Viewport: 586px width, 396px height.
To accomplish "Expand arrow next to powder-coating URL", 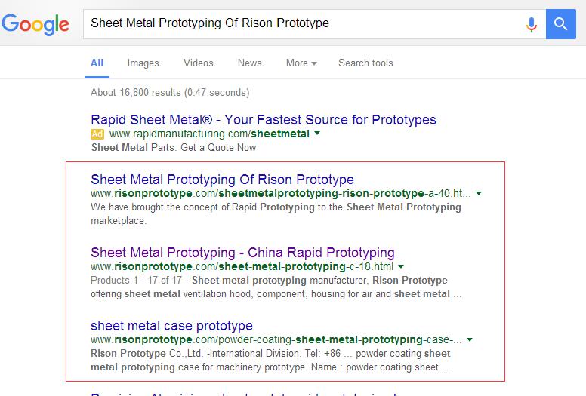I will coord(470,340).
